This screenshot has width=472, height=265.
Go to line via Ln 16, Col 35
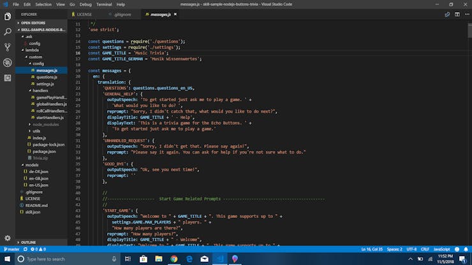pos(372,249)
